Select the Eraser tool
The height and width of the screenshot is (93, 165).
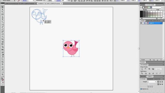pos(3,34)
